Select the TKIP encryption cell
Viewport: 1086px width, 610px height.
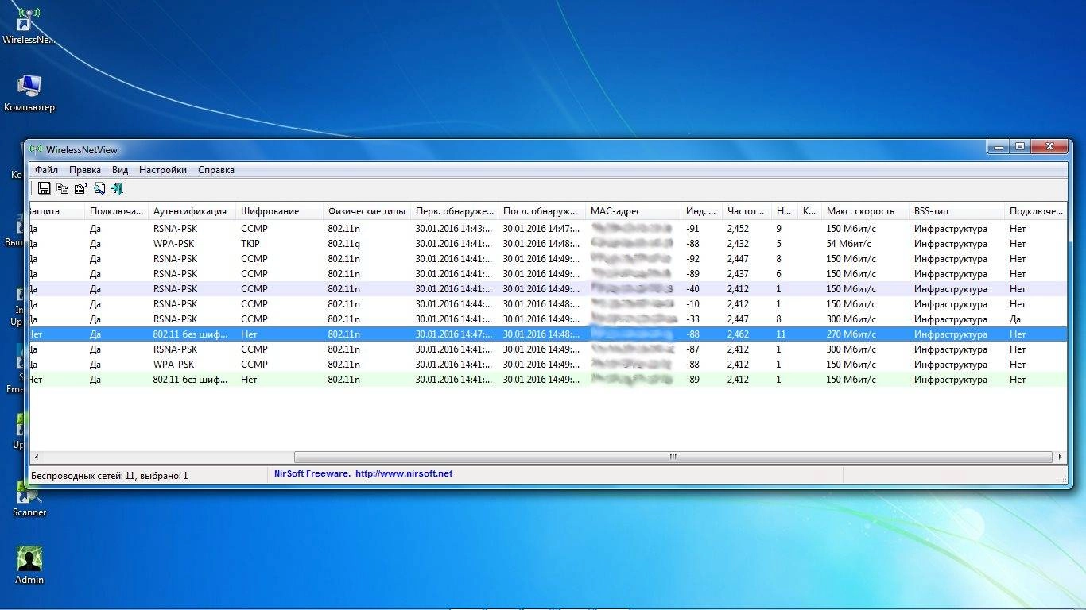click(x=250, y=244)
